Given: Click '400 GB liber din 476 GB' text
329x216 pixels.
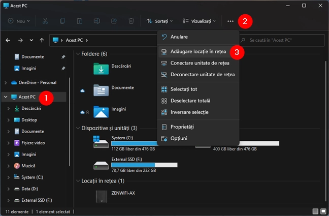Looking at the screenshot, I should click(235, 149).
